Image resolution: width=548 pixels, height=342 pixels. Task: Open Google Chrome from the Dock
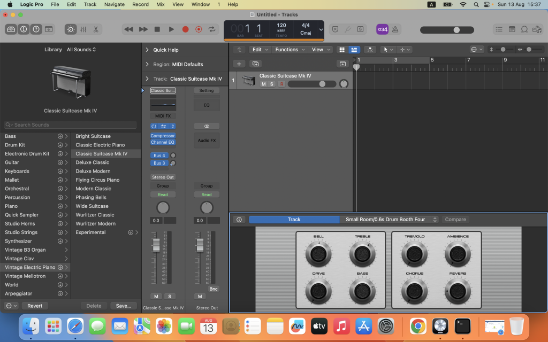[x=418, y=327]
